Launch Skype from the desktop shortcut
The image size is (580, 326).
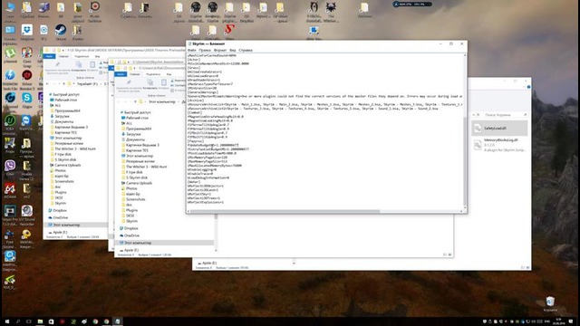[x=26, y=100]
